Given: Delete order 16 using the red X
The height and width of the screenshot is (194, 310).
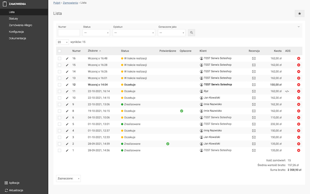Looking at the screenshot, I should click(x=299, y=59).
